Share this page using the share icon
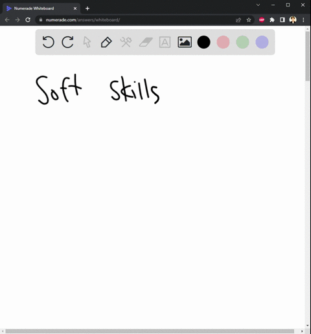The width and height of the screenshot is (311, 334). coord(238,20)
